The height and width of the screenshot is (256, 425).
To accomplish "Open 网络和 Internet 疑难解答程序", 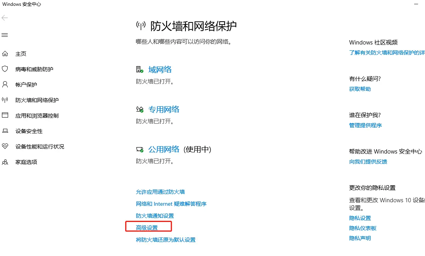I will 171,204.
